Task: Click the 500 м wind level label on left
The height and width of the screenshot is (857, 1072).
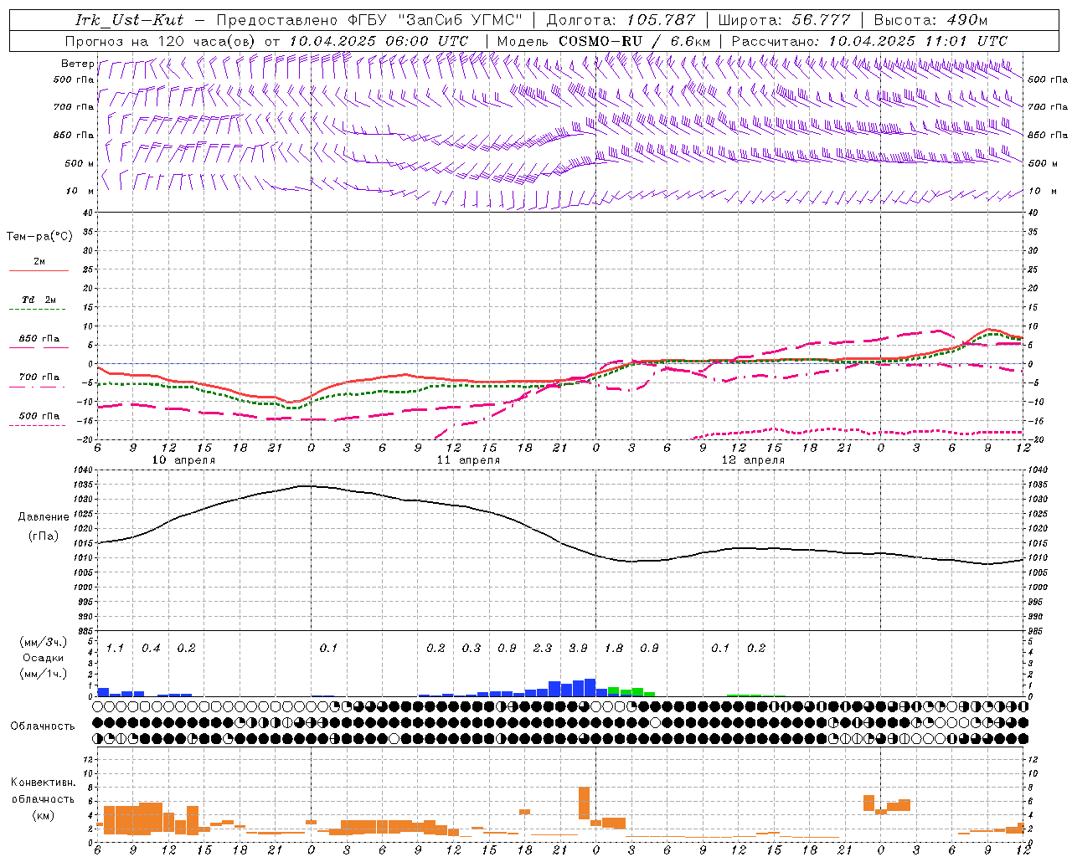Action: pyautogui.click(x=80, y=163)
